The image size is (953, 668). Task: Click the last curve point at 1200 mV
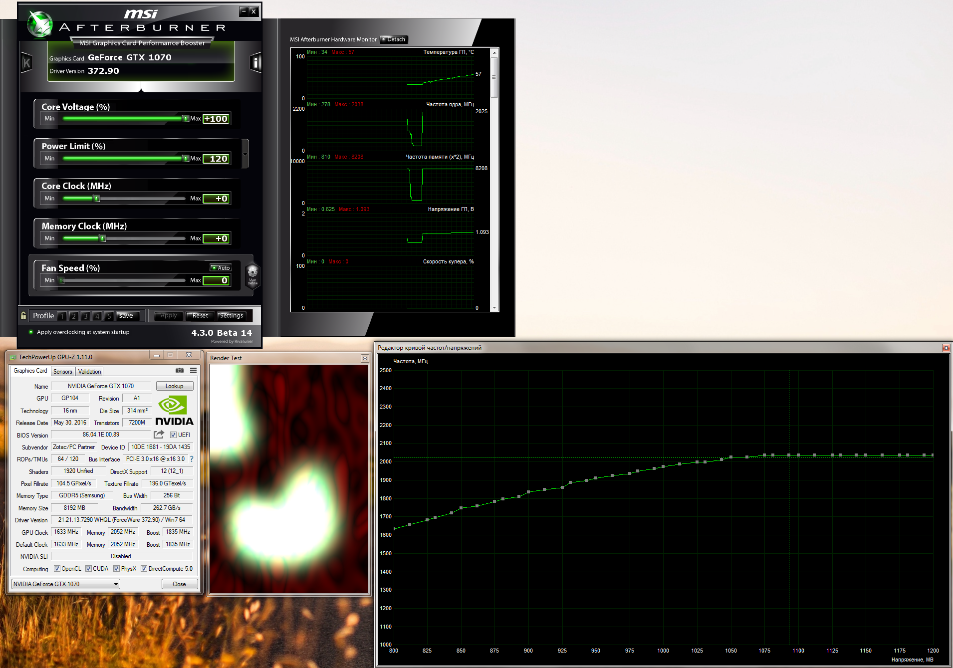point(932,455)
